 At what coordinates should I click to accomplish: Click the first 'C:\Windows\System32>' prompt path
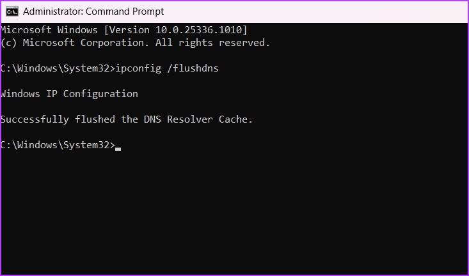click(x=58, y=68)
